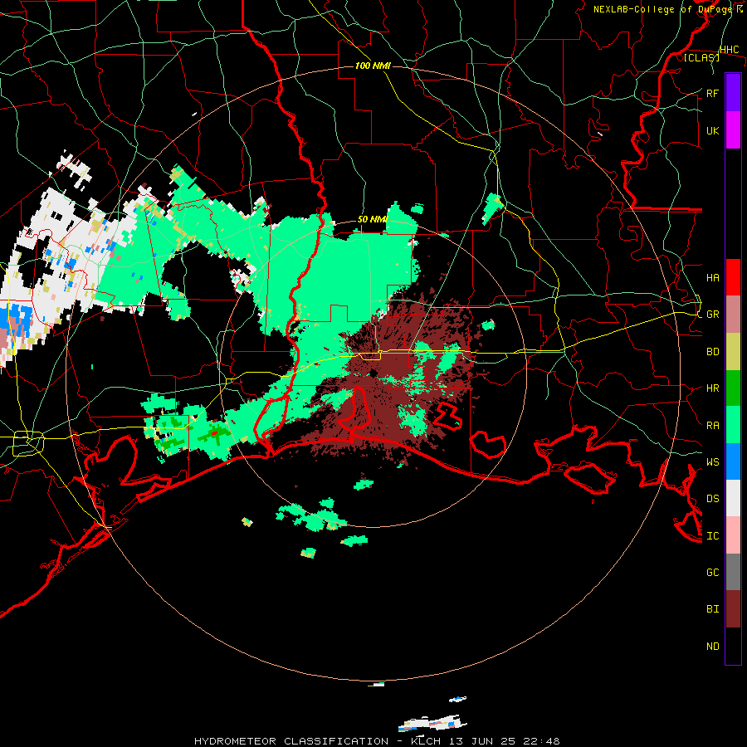Click the BI brown legend swatch
This screenshot has height=747, width=747.
(x=733, y=609)
